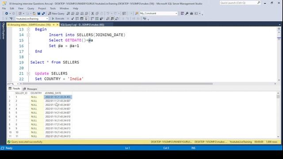Click the Execute button
283x159 pixels.
coord(58,19)
